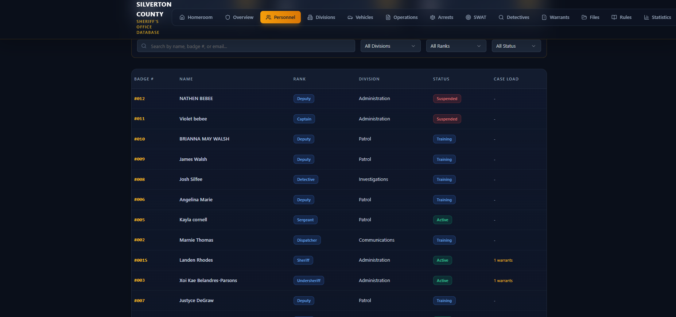Click the Overview shield icon
Viewport: 676px width, 317px height.
228,17
